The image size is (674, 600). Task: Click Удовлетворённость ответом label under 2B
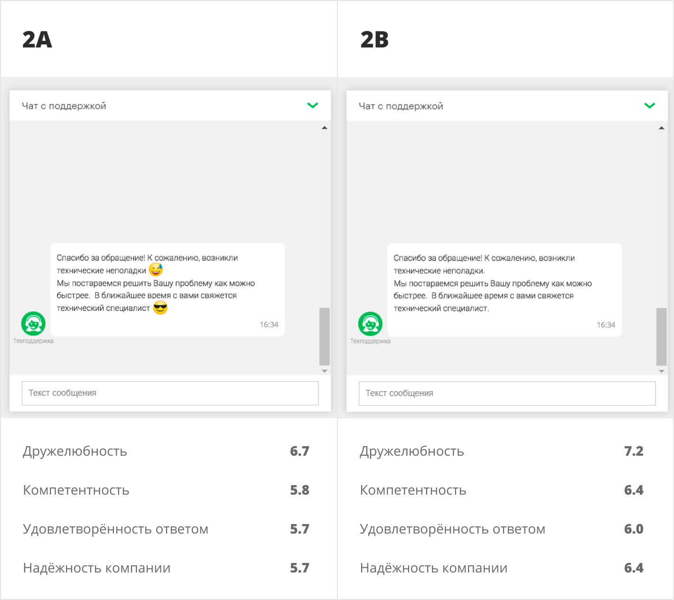point(452,529)
